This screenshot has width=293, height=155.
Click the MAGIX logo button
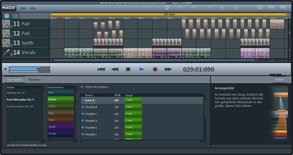coord(9,8)
